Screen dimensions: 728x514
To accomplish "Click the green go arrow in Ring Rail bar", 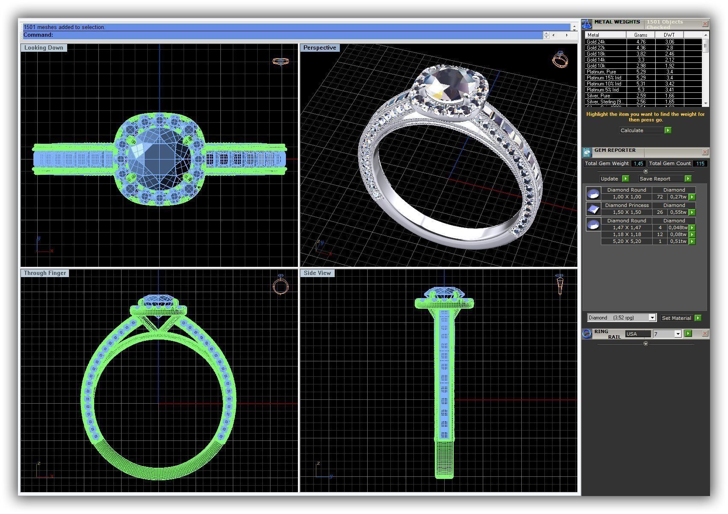I will point(688,333).
